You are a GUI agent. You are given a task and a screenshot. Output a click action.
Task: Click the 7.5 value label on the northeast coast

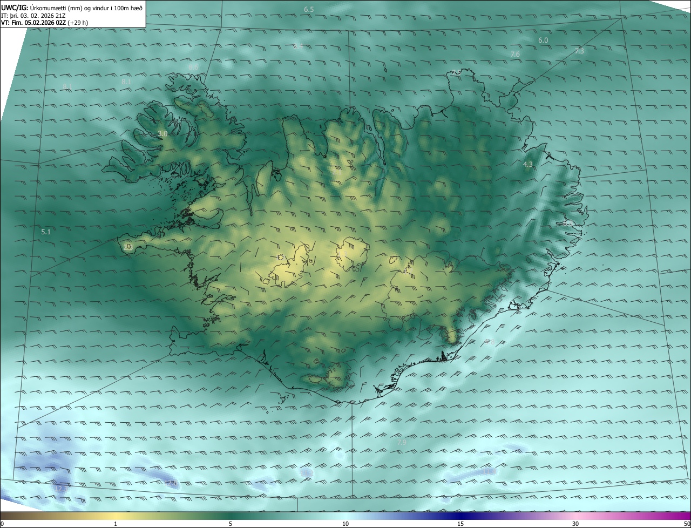click(x=456, y=72)
